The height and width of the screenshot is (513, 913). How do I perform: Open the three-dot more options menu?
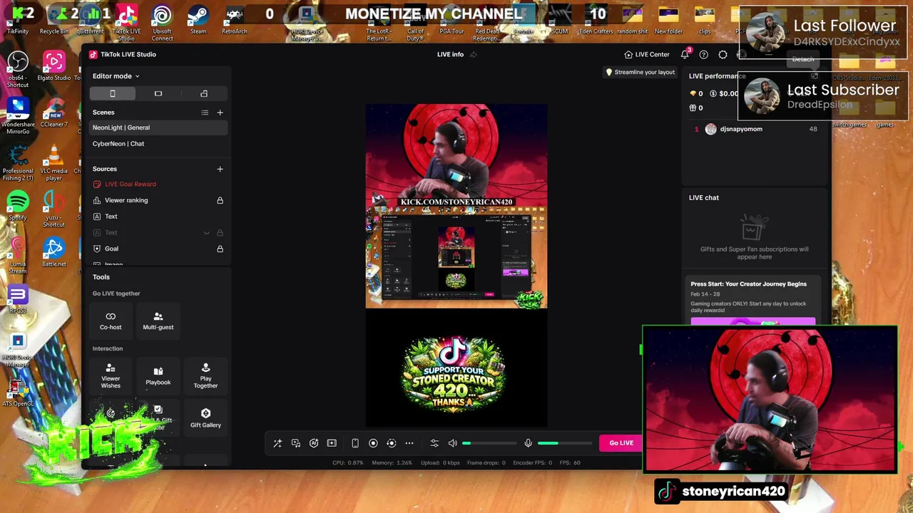point(409,443)
